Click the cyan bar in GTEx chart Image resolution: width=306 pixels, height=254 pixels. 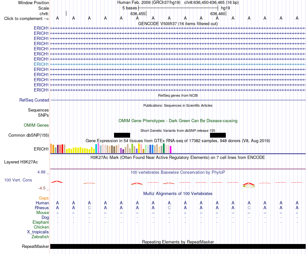[96, 149]
